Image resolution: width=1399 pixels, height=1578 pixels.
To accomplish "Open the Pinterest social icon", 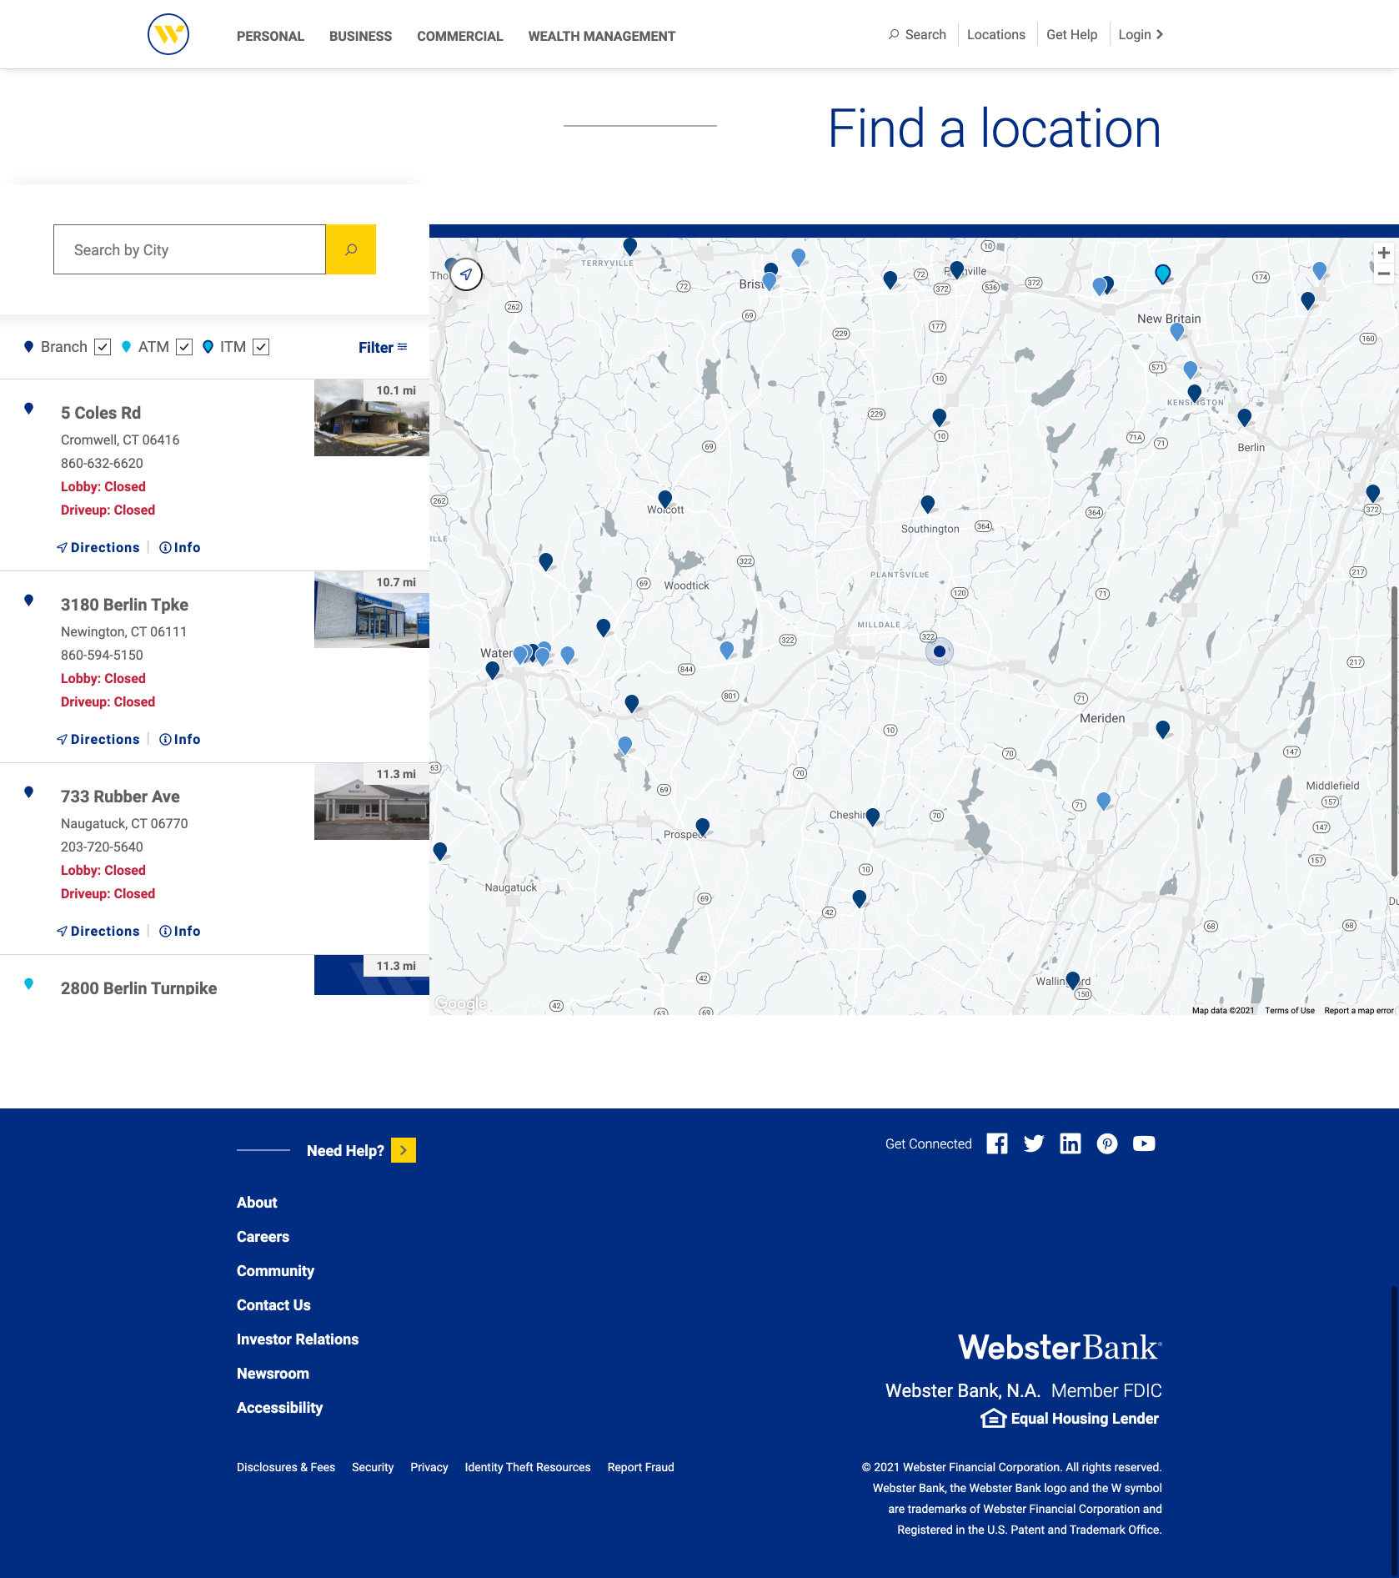I will (1107, 1143).
